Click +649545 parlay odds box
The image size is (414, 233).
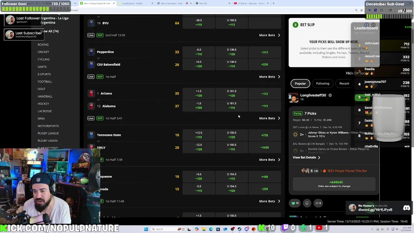334,184
